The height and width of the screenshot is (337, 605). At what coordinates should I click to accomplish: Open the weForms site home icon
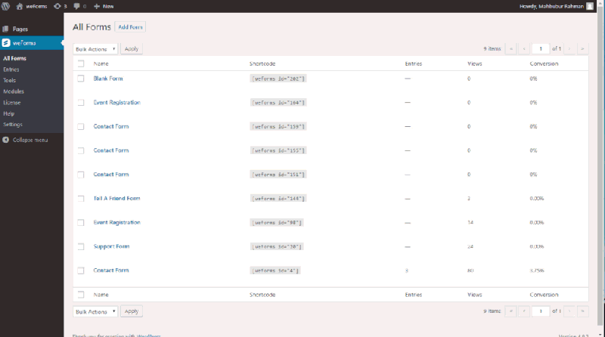click(x=20, y=6)
